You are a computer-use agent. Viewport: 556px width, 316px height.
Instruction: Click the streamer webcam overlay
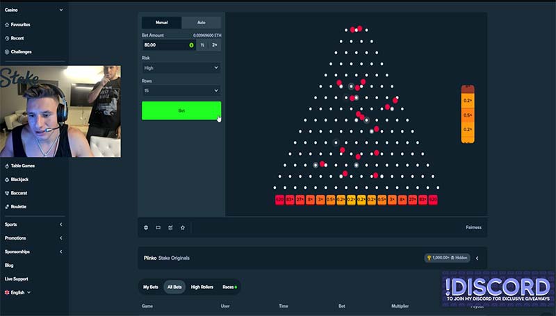(x=60, y=111)
